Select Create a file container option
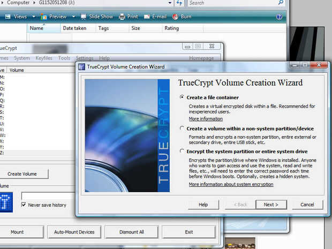 click(x=182, y=97)
